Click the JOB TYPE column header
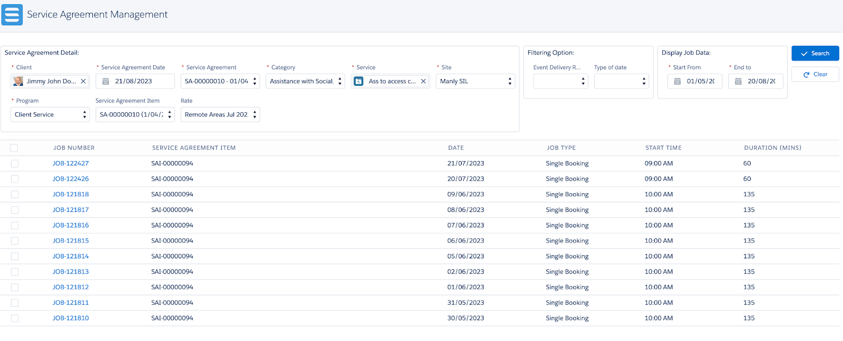Image resolution: width=843 pixels, height=341 pixels. pos(561,148)
